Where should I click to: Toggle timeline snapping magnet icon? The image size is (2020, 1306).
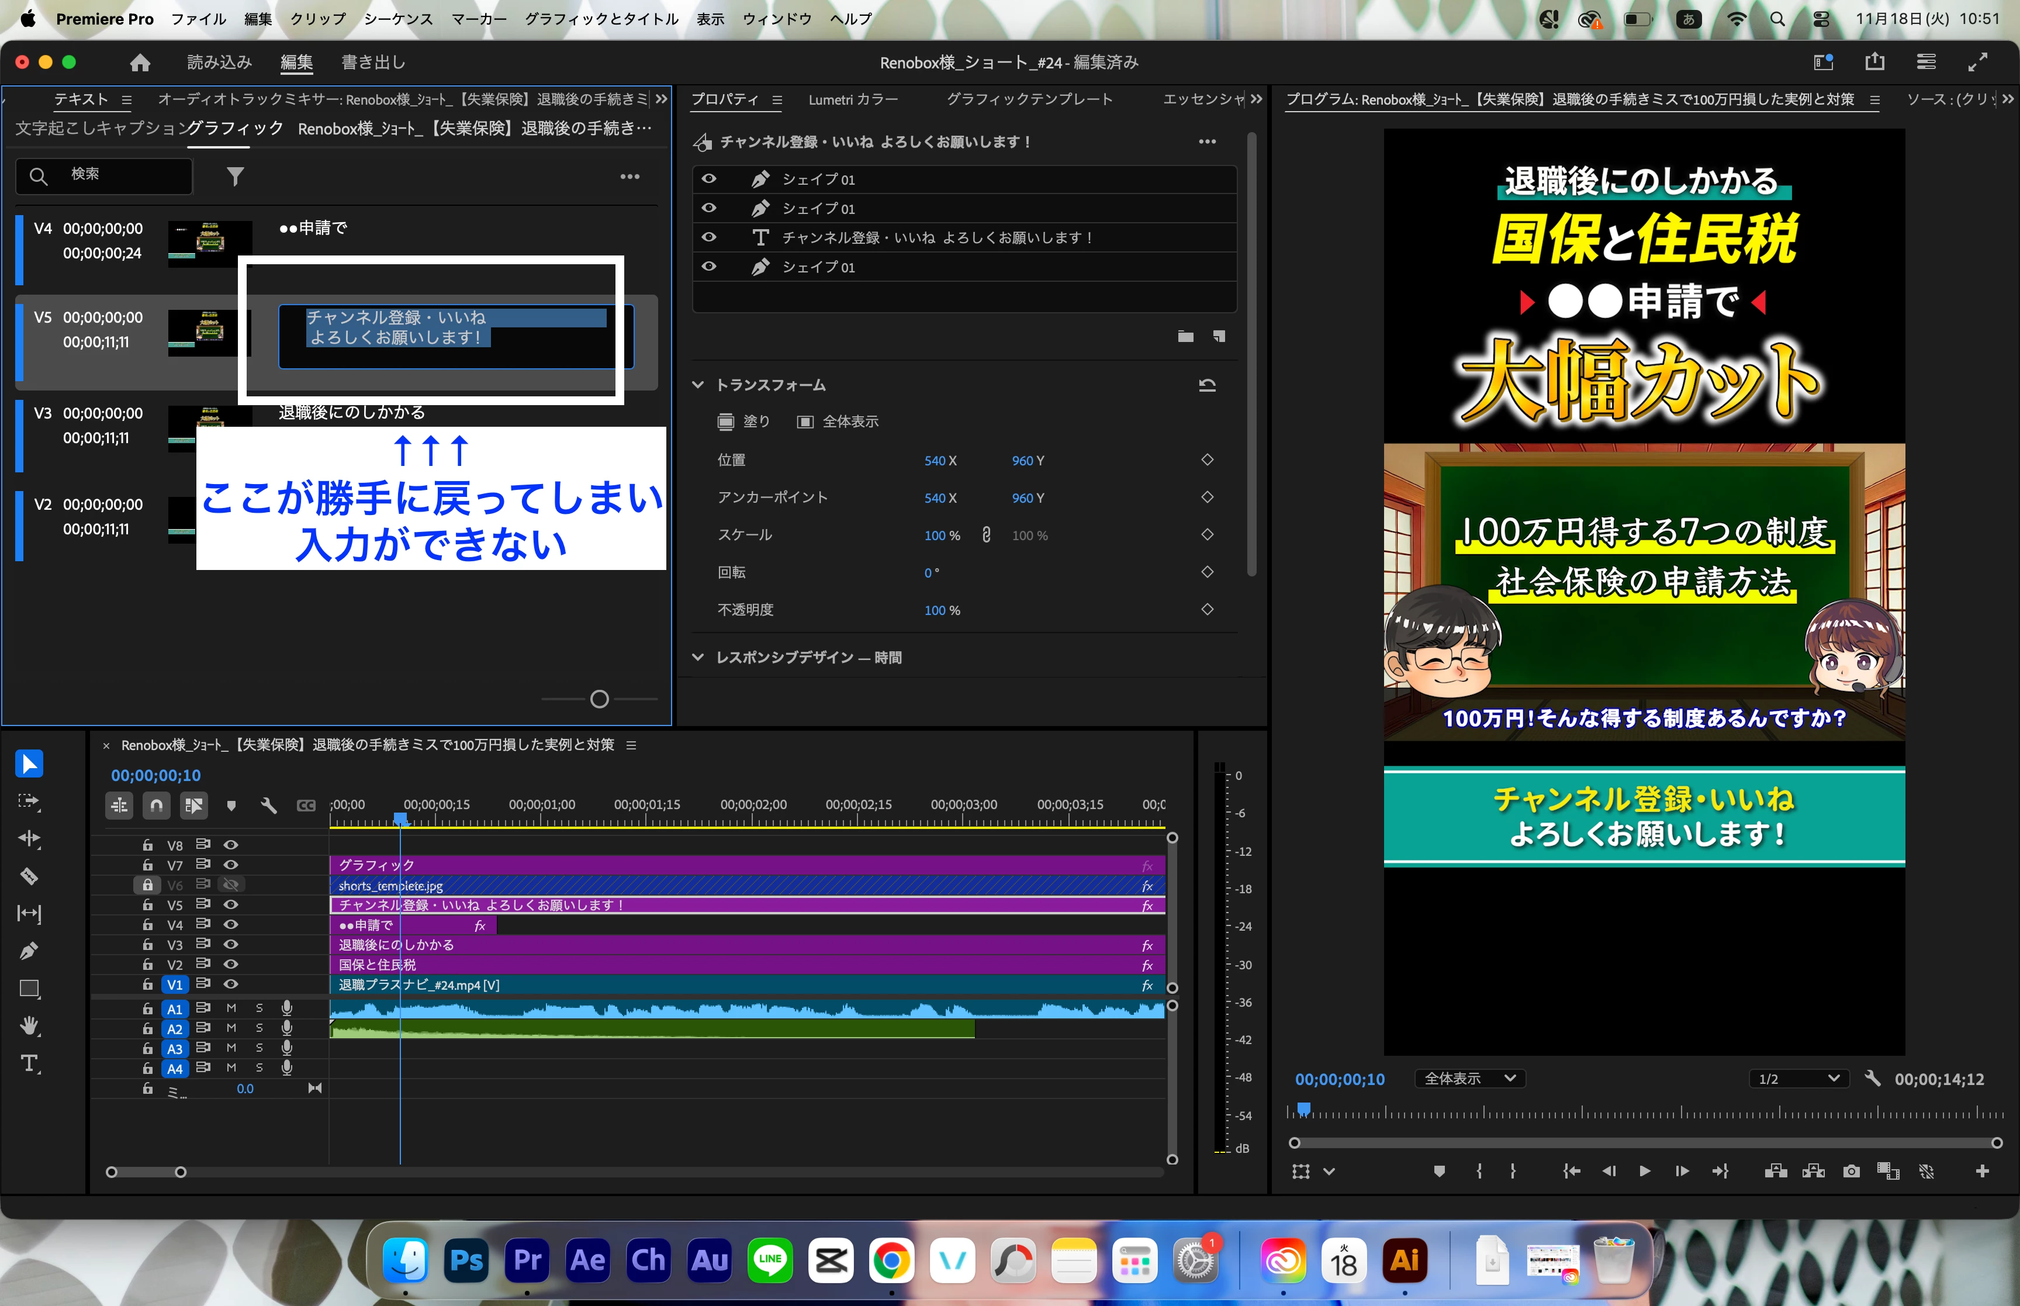(x=157, y=805)
